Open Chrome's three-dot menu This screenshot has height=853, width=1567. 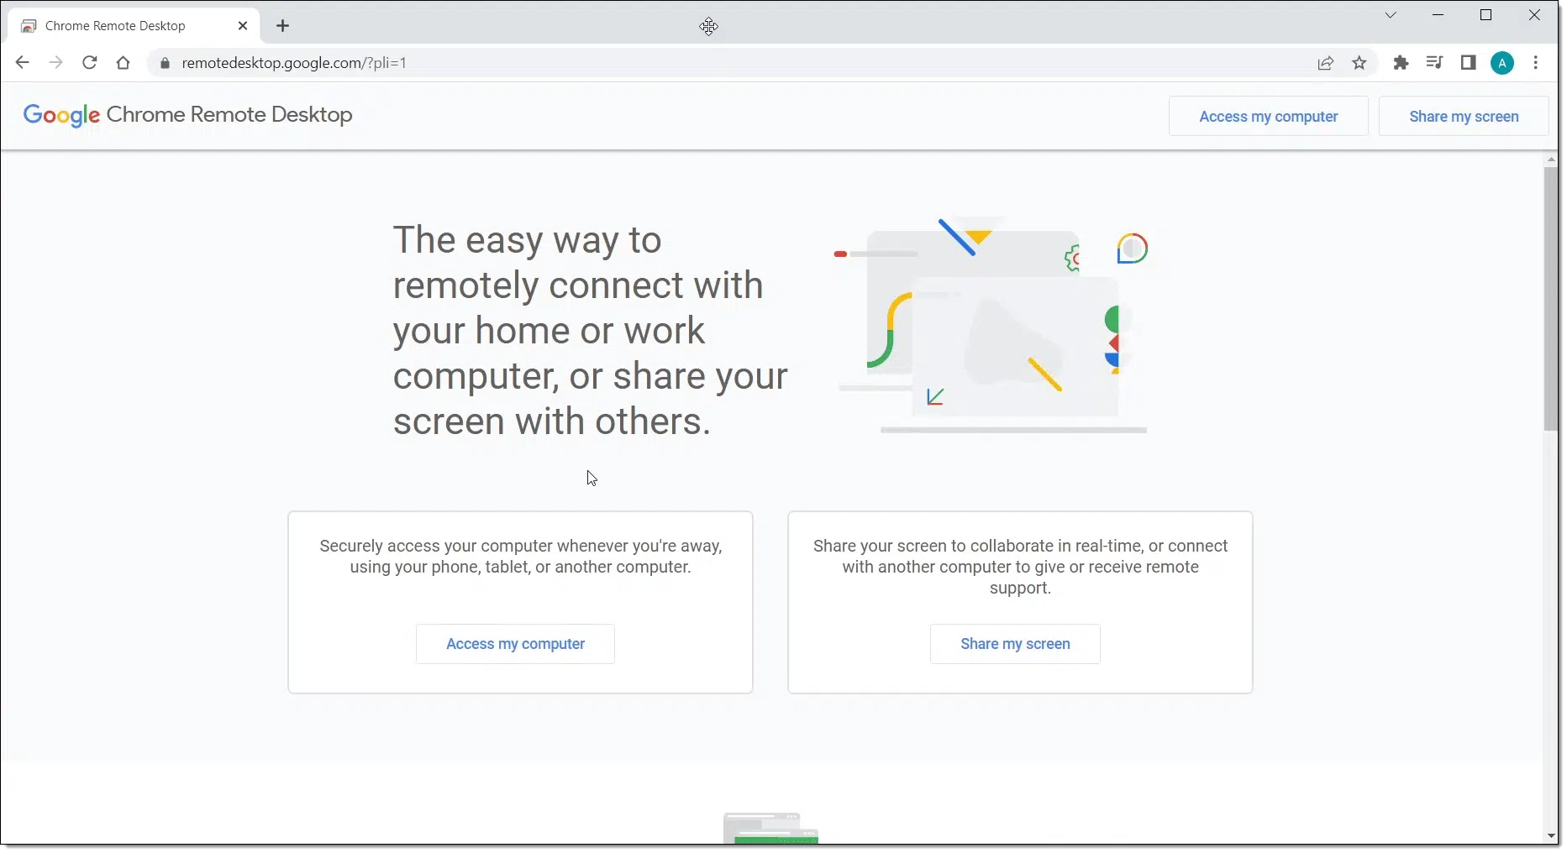click(x=1536, y=63)
